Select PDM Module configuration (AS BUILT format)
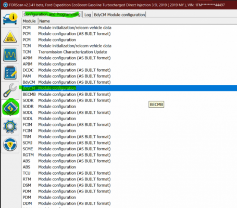The image size is (237, 208). coord(129,191)
